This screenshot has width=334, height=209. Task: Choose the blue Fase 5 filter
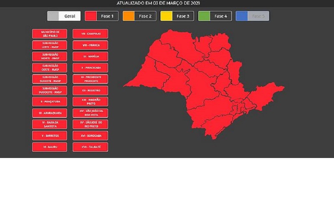[x=253, y=16]
